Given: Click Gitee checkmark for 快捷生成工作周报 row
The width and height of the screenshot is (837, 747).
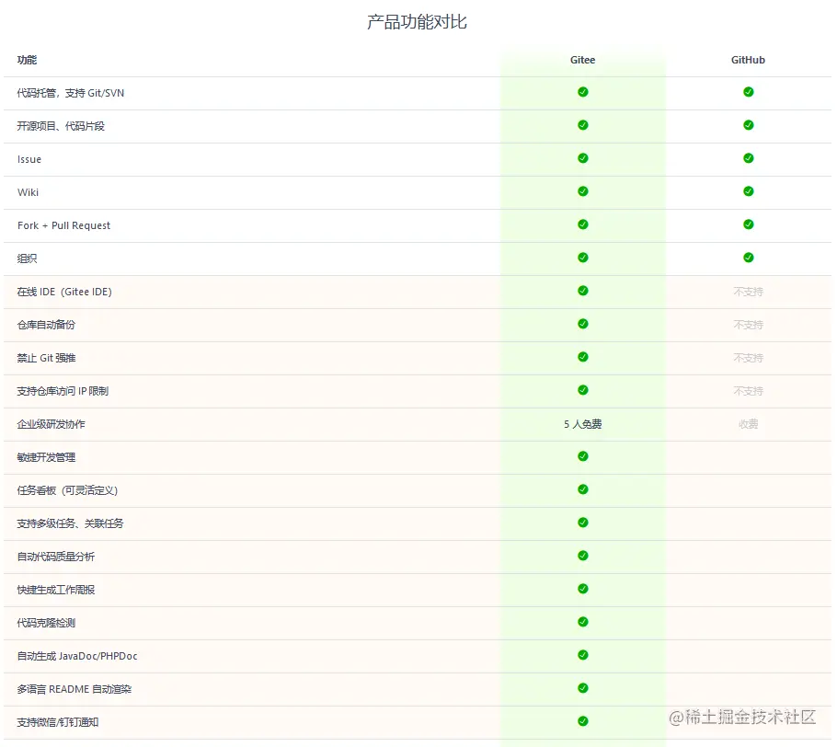Looking at the screenshot, I should 583,589.
